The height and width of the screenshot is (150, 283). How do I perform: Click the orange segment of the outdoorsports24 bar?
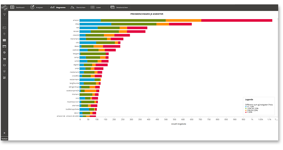pyautogui.click(x=90, y=91)
